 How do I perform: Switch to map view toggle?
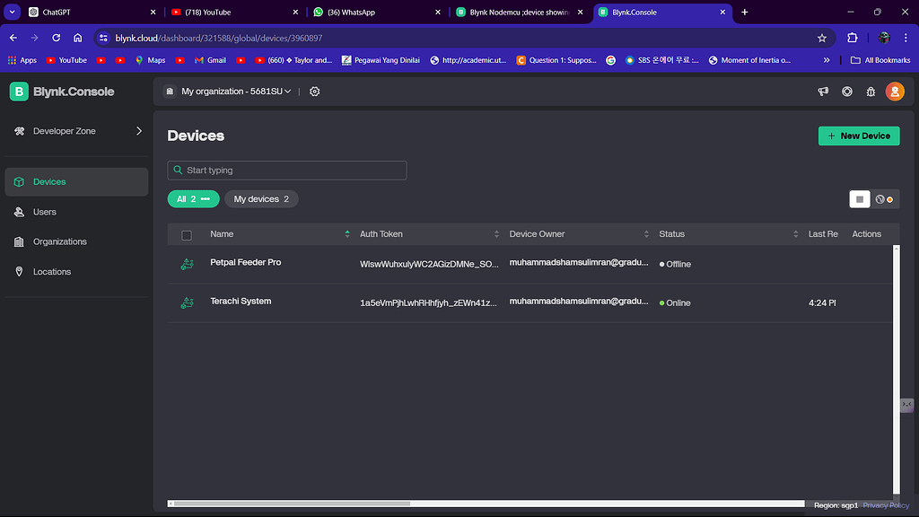(880, 198)
